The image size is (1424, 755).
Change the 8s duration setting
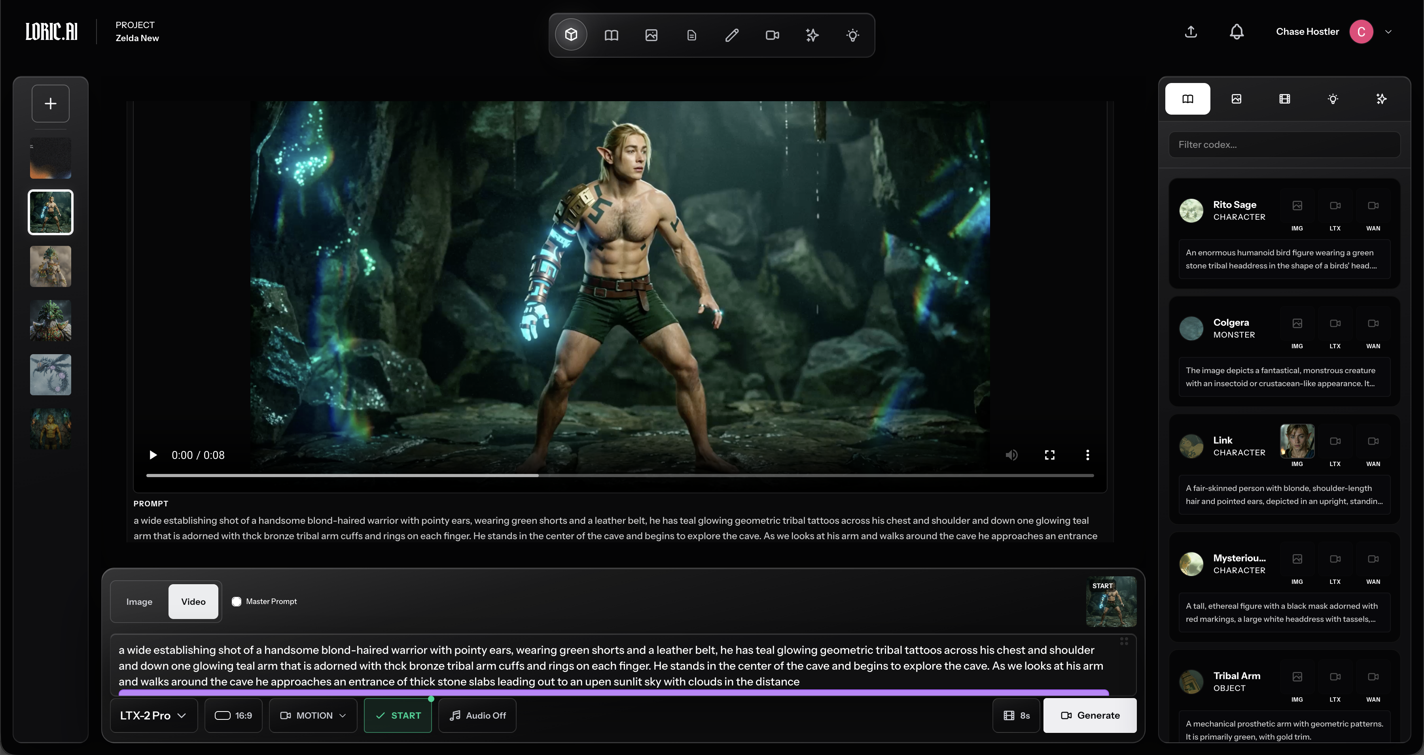click(x=1016, y=715)
